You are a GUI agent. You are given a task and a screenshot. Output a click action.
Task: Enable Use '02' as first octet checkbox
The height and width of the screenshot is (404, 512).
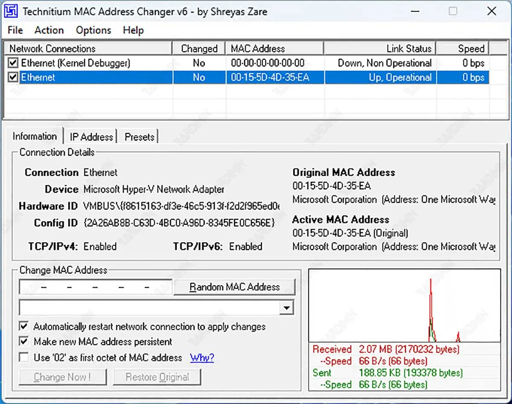(24, 357)
